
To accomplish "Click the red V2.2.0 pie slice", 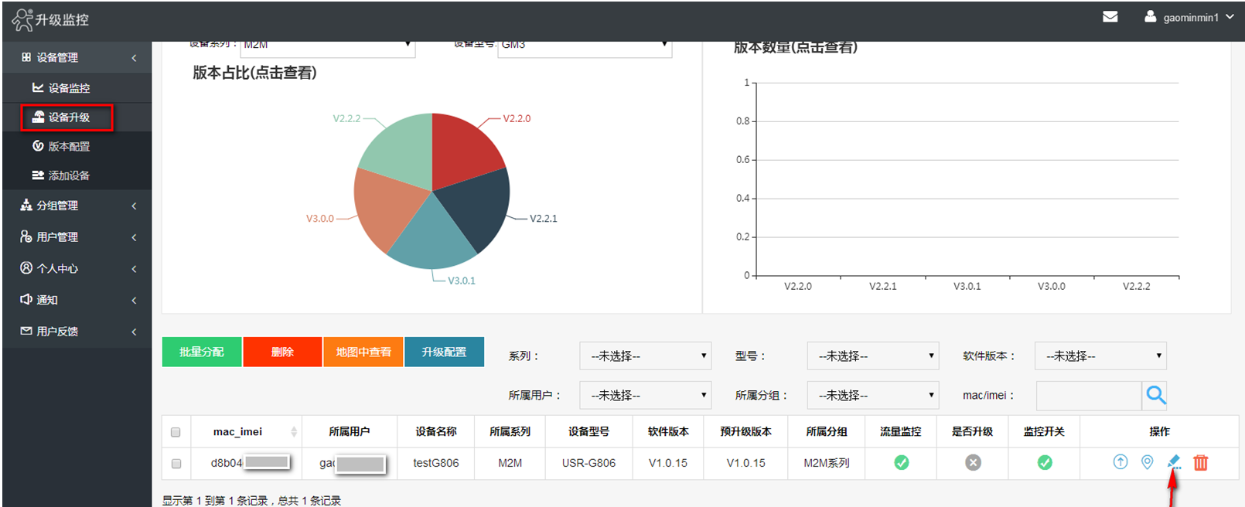I will point(462,151).
